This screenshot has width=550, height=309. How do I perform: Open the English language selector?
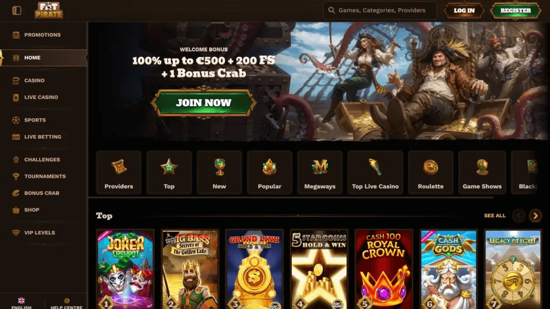[x=21, y=304]
